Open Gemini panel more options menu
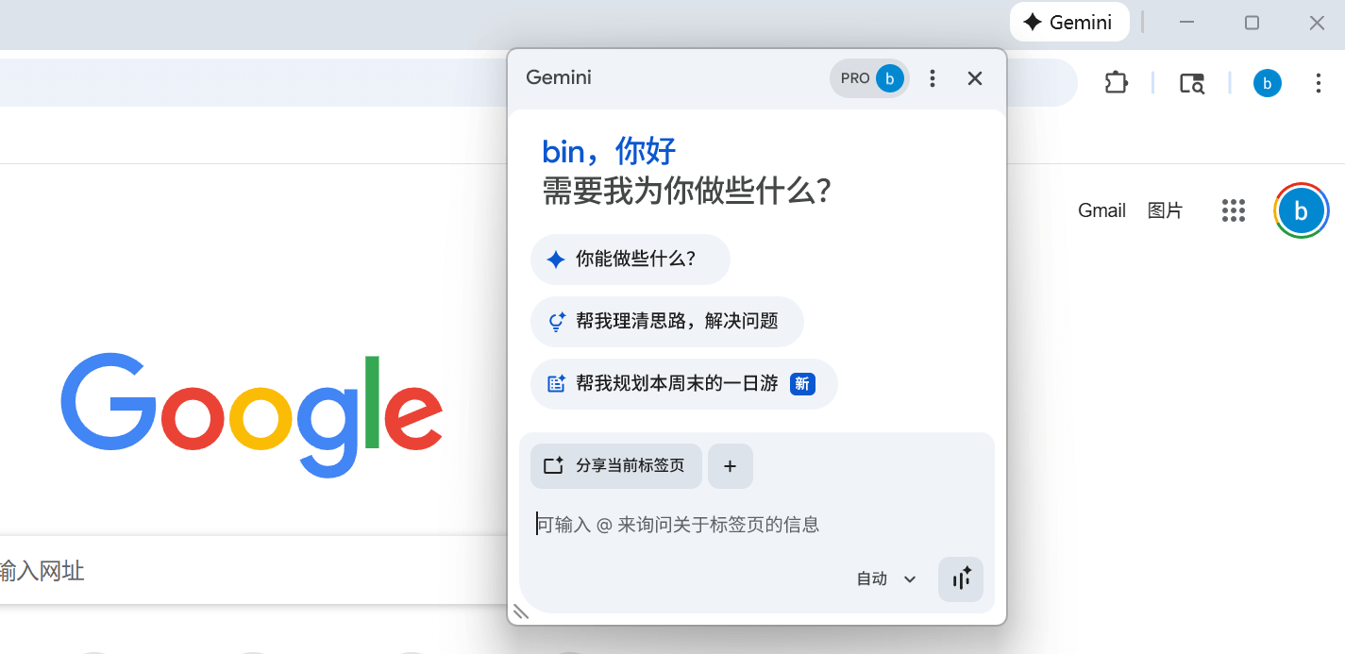 (x=933, y=78)
